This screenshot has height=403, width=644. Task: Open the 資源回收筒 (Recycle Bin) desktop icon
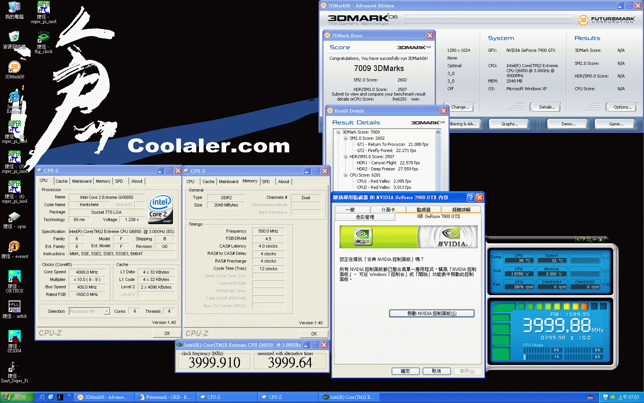click(14, 40)
